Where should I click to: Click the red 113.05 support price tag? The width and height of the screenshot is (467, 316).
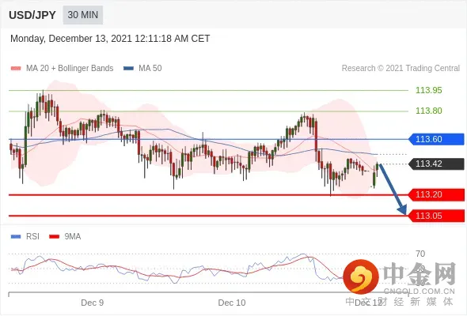[x=436, y=216]
